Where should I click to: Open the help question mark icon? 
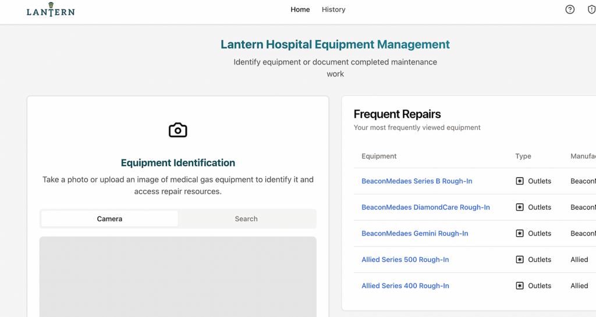[570, 9]
